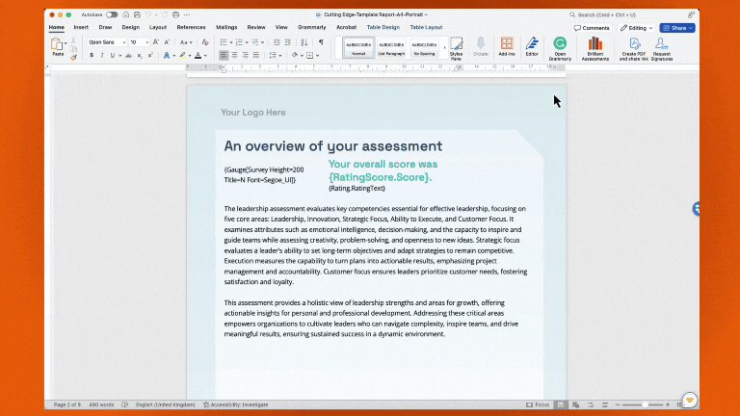Switch to the Review tab
740x416 pixels.
pyautogui.click(x=256, y=27)
